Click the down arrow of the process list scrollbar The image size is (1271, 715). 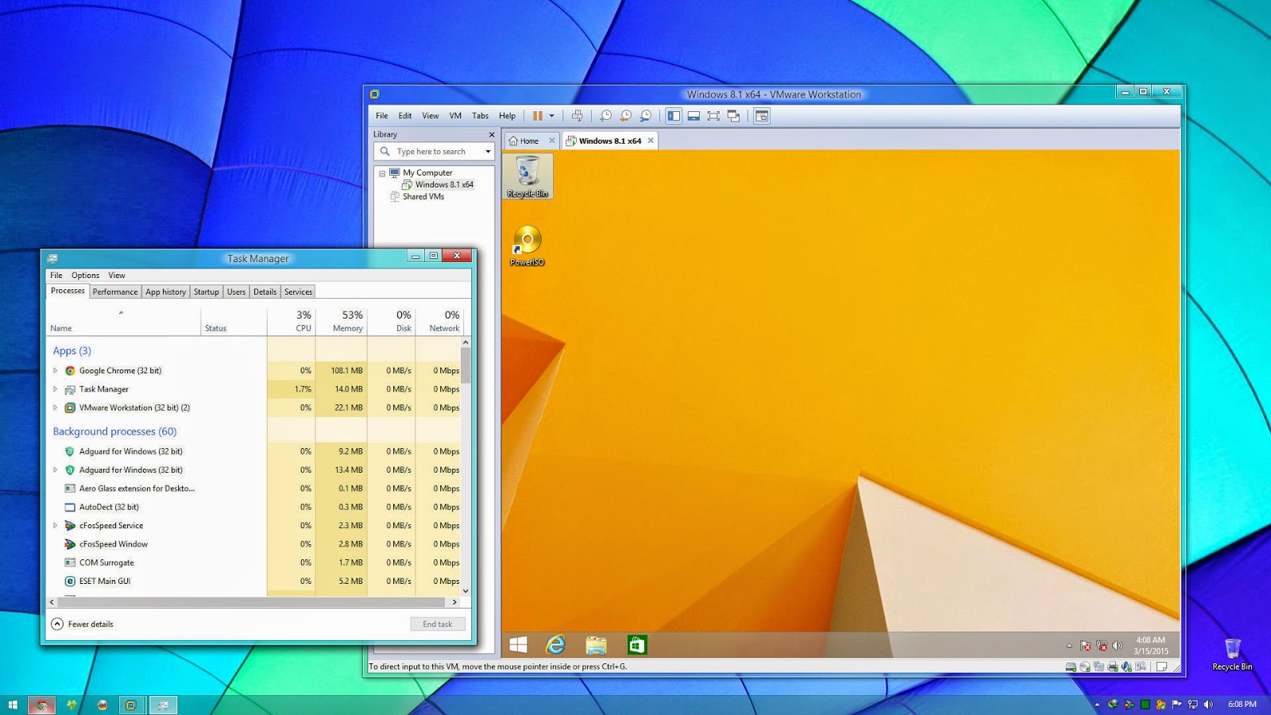pyautogui.click(x=466, y=591)
